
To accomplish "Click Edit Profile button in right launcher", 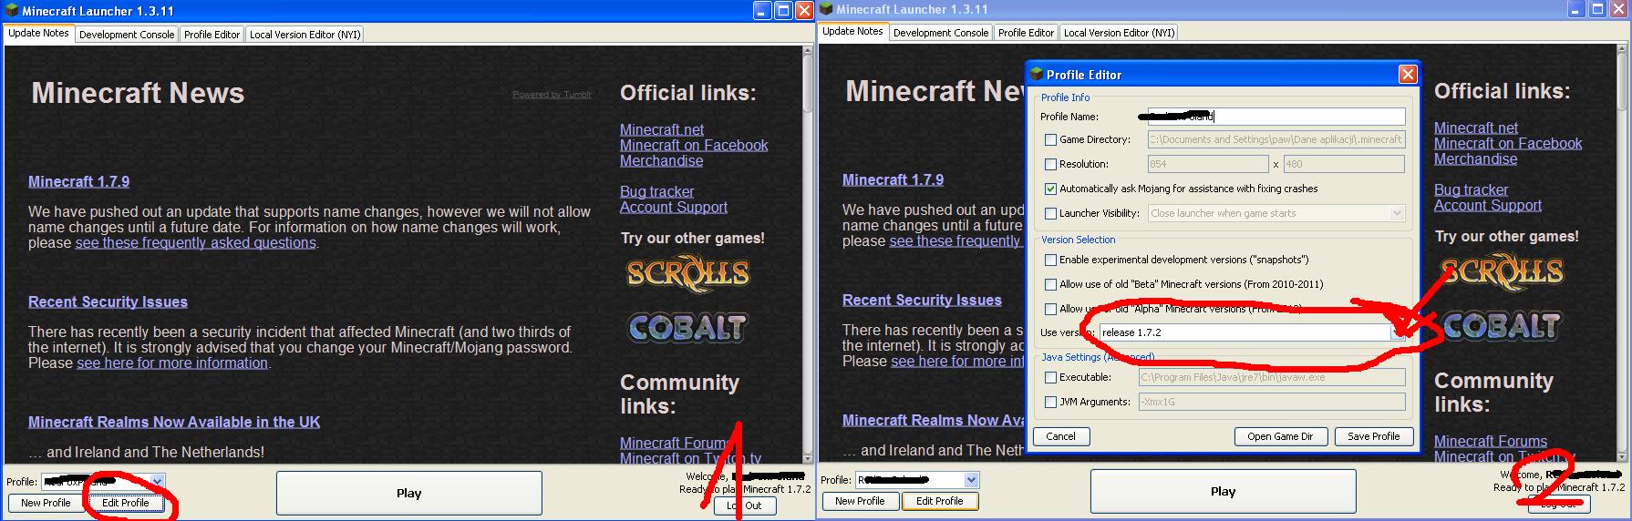I will click(x=939, y=501).
